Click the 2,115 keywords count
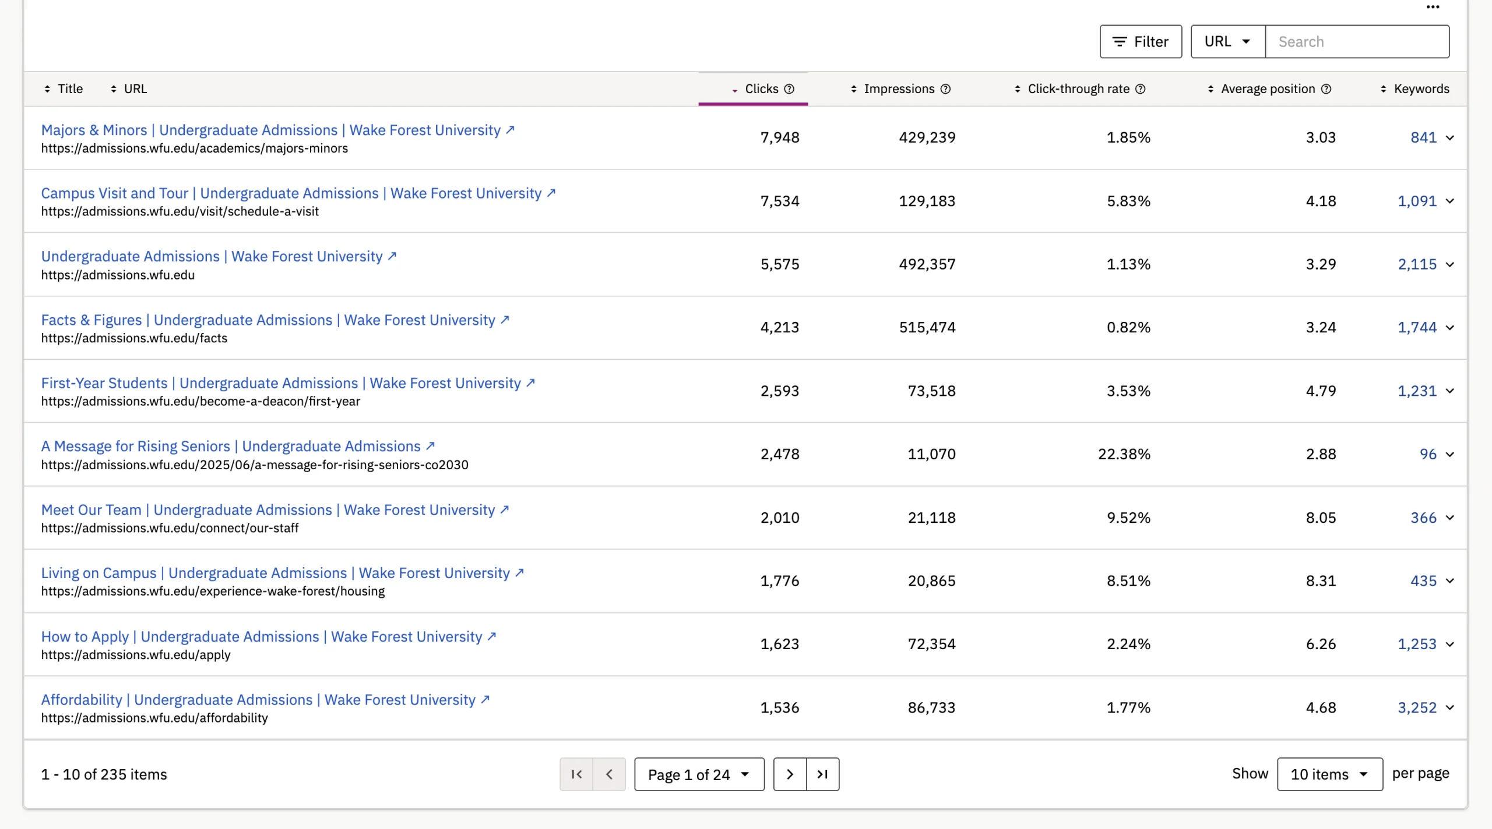The height and width of the screenshot is (829, 1492). click(x=1417, y=264)
